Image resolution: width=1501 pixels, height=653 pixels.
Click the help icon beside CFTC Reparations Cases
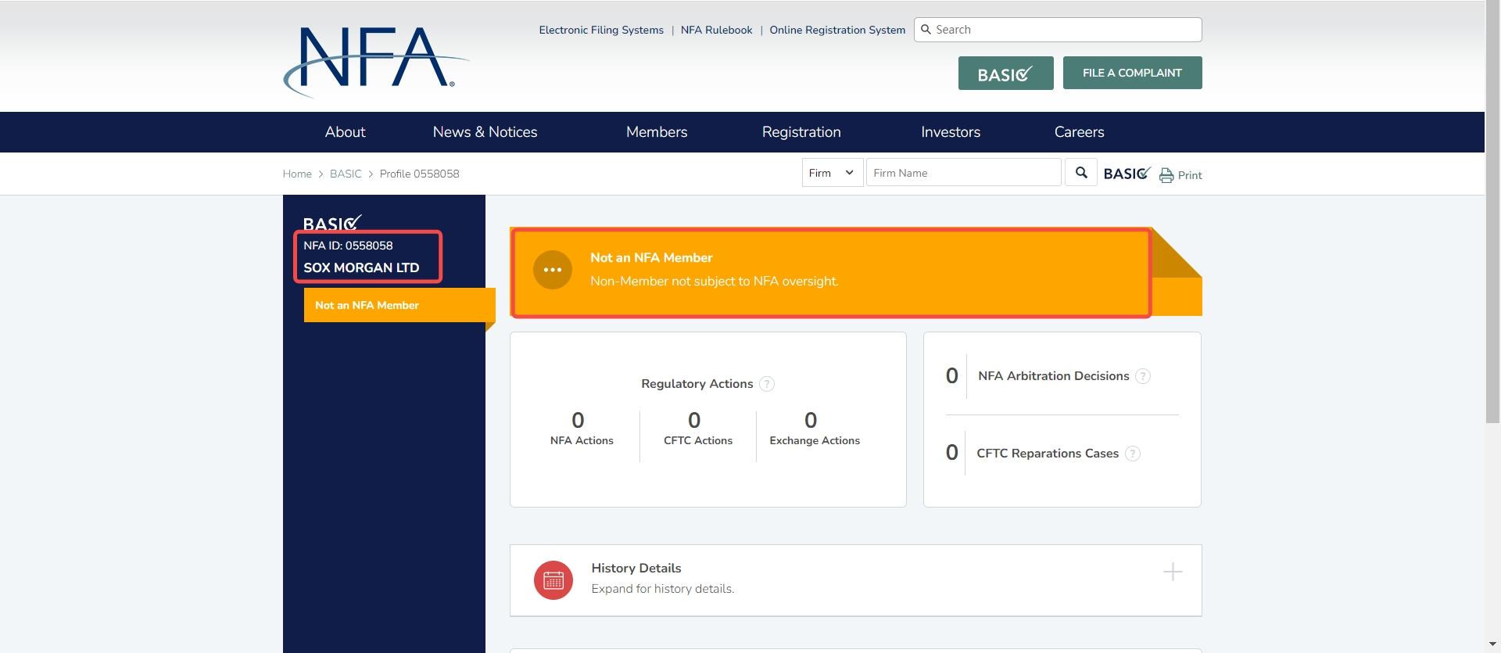coord(1132,454)
